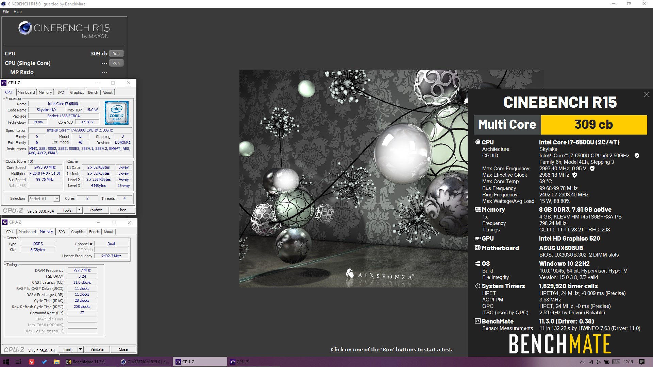This screenshot has width=653, height=367.
Task: Show hidden system tray icons
Action: pyautogui.click(x=582, y=362)
